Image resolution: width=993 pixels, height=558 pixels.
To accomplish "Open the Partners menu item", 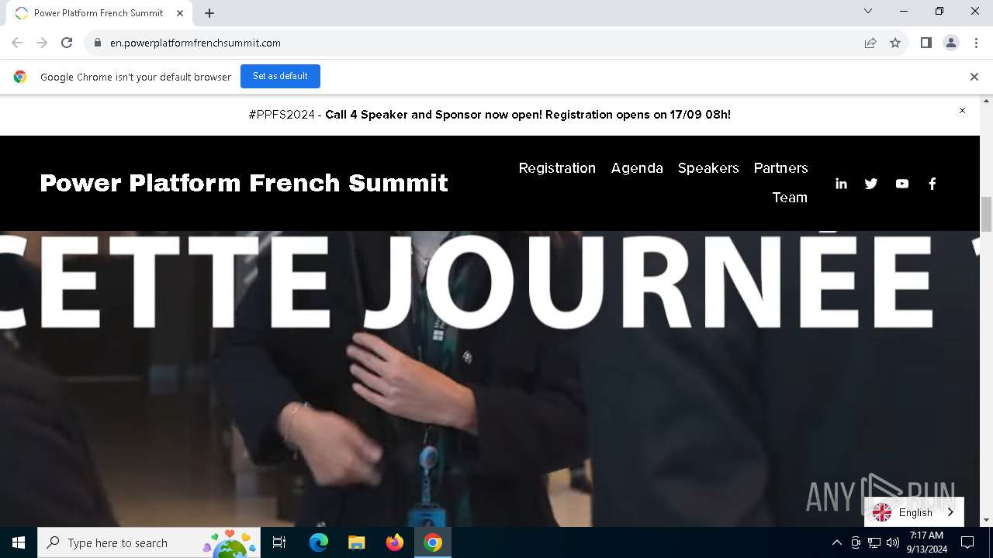I will [780, 168].
